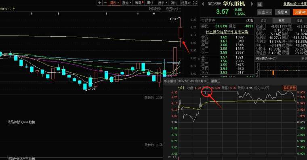
Task: Click the orange bar in 利润趋势 chart
Action: click(273, 73)
